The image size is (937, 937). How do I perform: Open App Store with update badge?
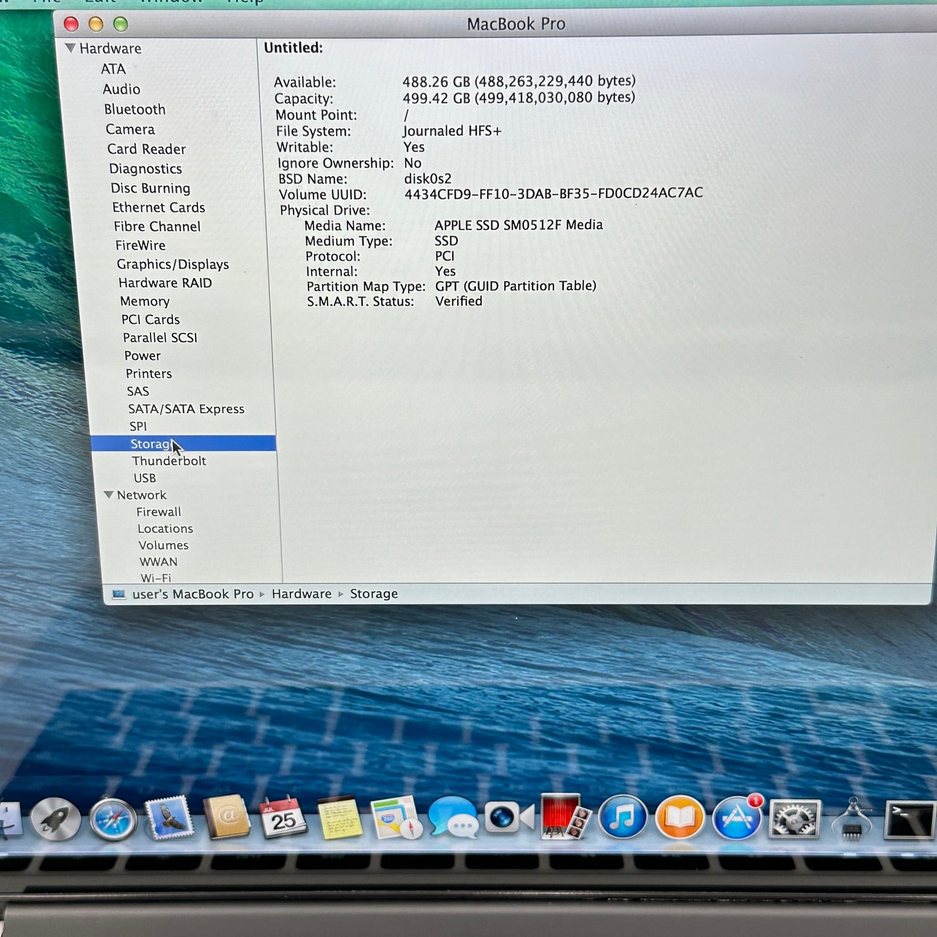click(x=737, y=818)
